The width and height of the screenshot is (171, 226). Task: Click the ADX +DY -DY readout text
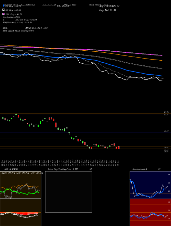pyautogui.click(x=22, y=173)
